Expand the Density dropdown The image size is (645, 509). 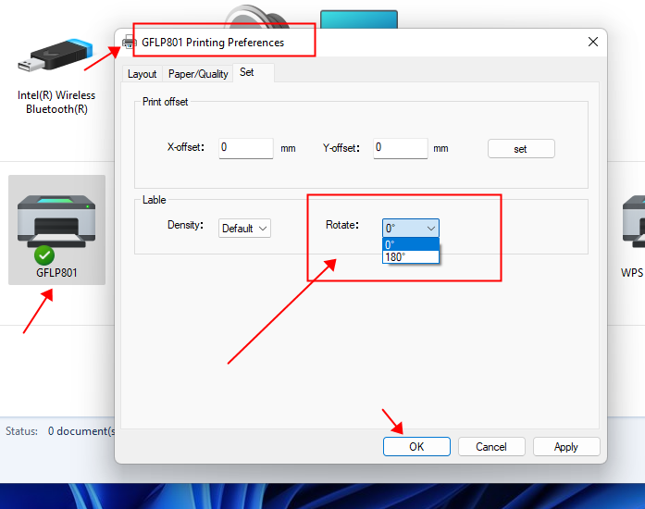(245, 229)
